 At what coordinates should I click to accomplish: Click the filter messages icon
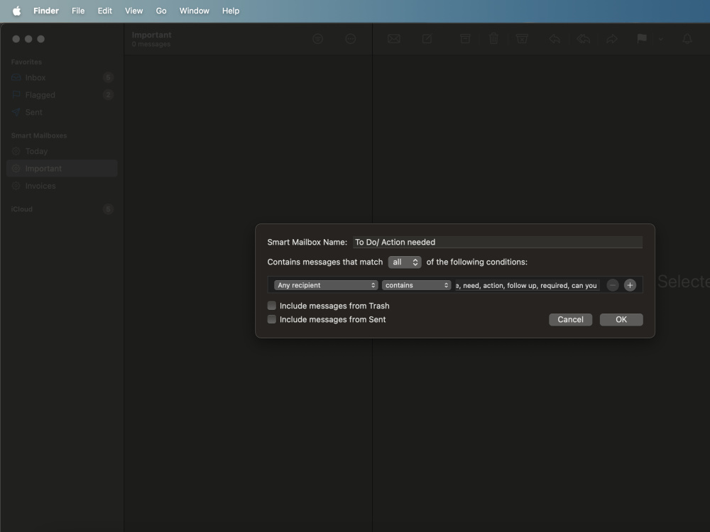pos(318,39)
